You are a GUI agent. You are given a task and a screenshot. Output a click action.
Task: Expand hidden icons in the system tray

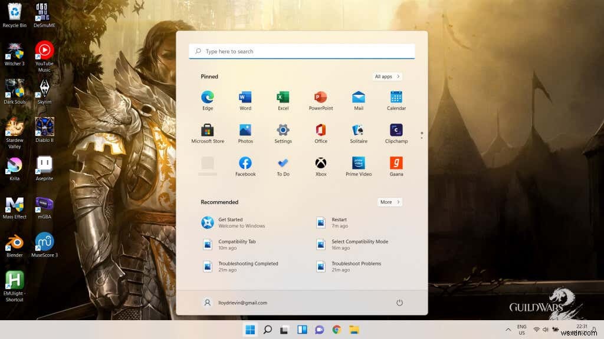click(508, 330)
